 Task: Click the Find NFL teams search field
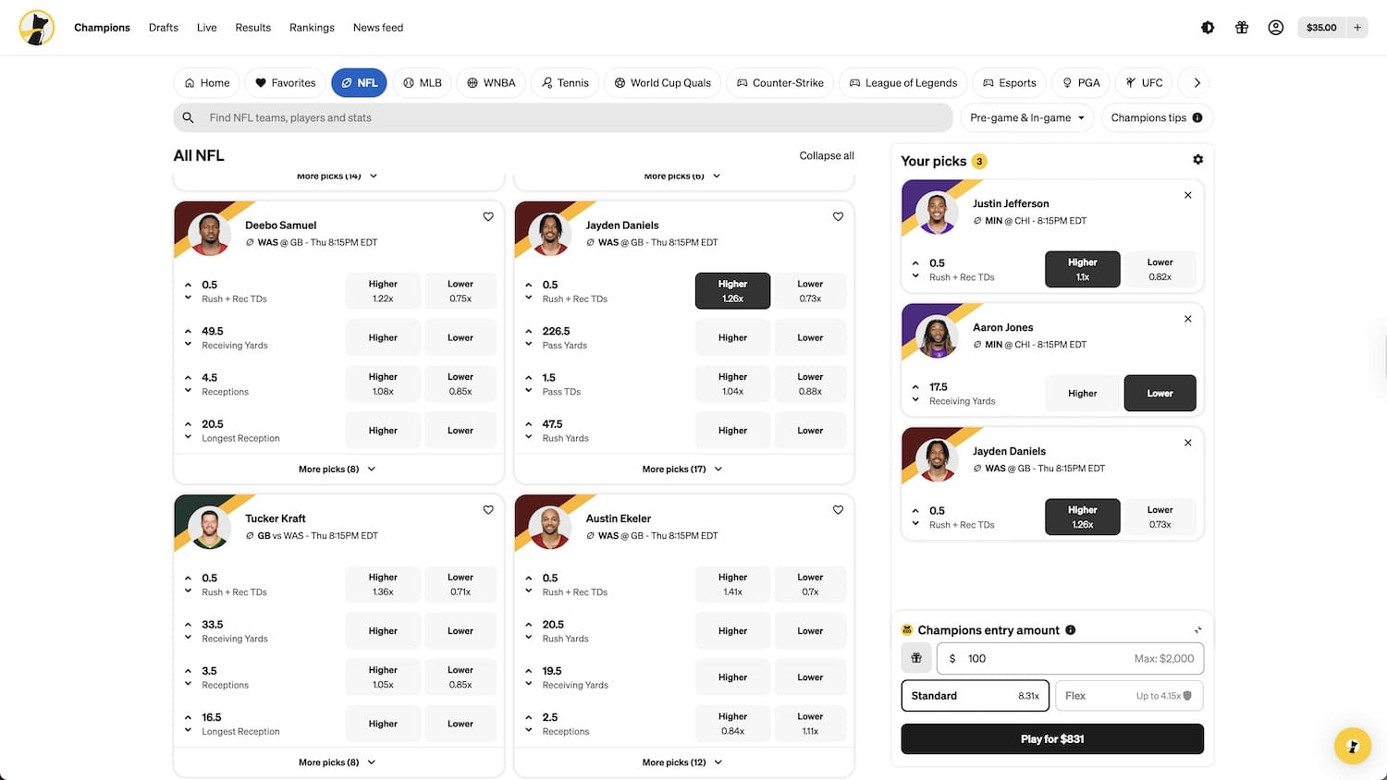[562, 118]
